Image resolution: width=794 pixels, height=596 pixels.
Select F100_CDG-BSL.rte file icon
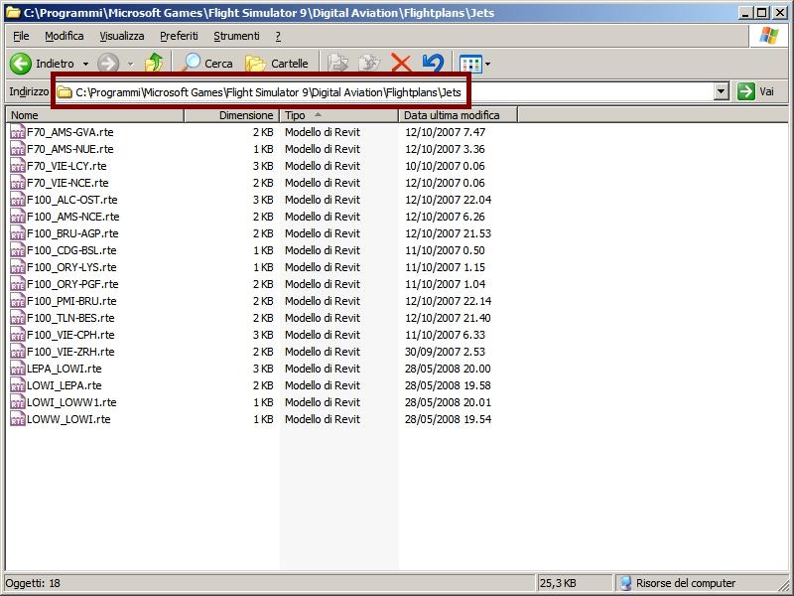point(18,250)
